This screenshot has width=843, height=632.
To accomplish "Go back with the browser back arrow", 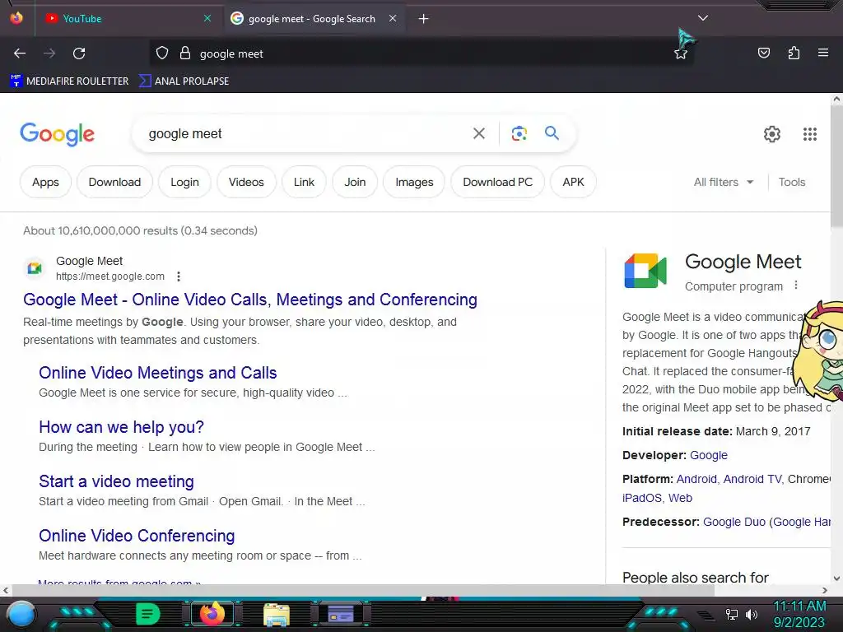I will [20, 53].
